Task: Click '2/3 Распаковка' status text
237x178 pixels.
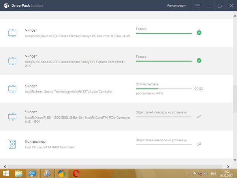Action: [147, 84]
